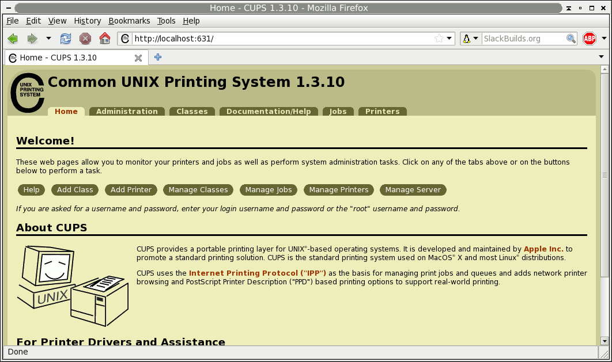Open the back/forward history dropdown
The height and width of the screenshot is (362, 612).
click(x=48, y=39)
